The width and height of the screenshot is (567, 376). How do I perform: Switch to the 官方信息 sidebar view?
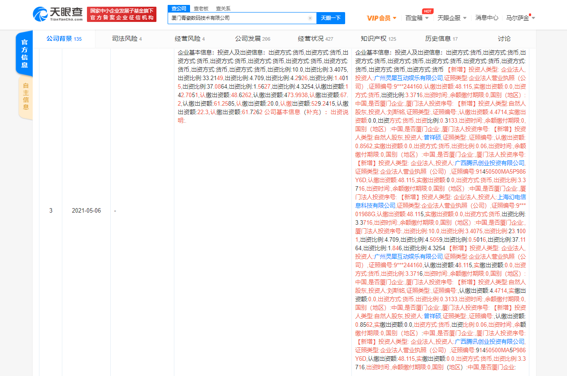pyautogui.click(x=25, y=55)
